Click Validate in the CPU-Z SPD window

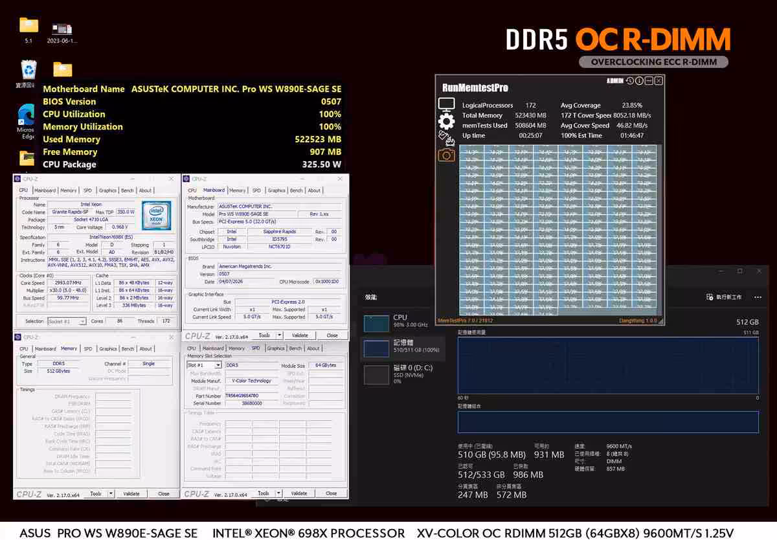(x=299, y=493)
